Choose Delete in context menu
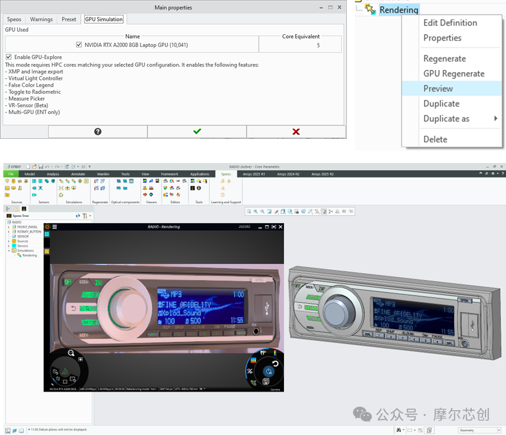 [x=435, y=139]
